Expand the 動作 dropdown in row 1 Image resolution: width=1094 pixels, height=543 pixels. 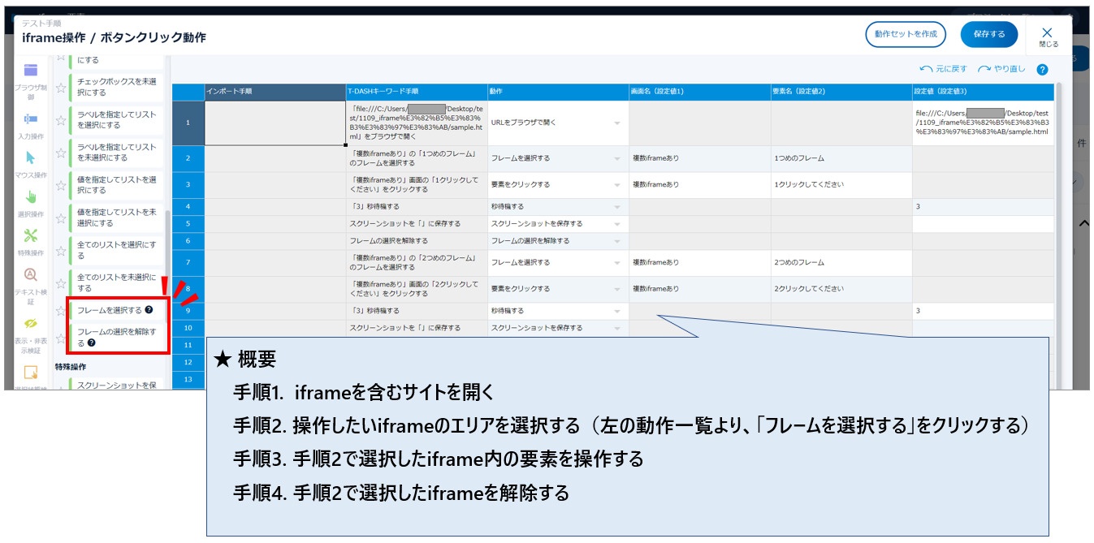click(616, 123)
